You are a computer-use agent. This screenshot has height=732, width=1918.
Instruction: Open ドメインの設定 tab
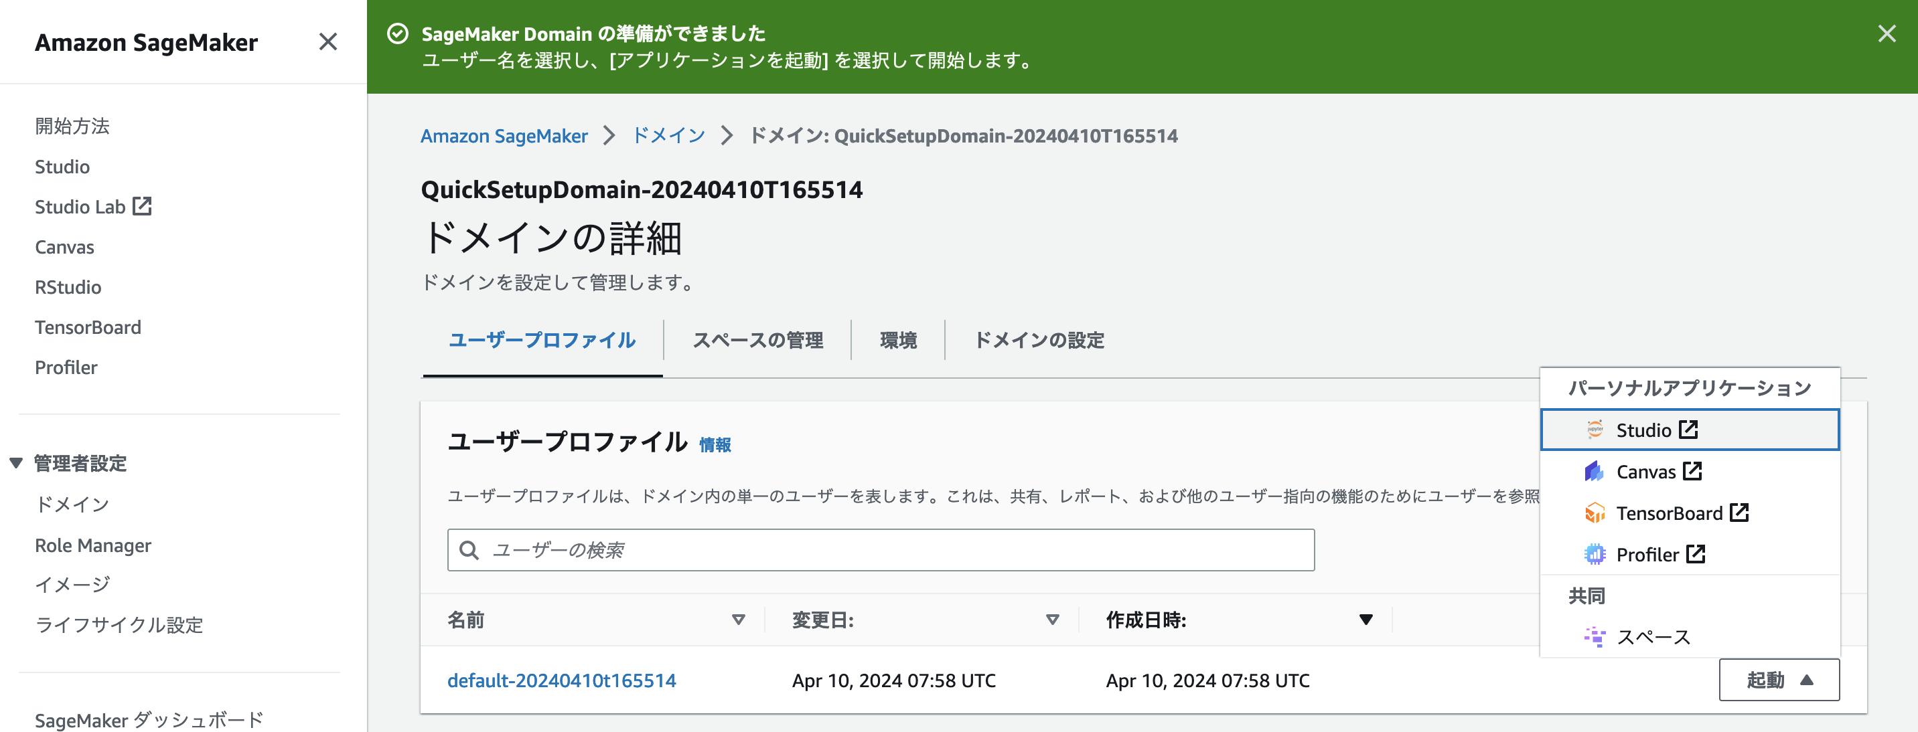pos(1039,340)
